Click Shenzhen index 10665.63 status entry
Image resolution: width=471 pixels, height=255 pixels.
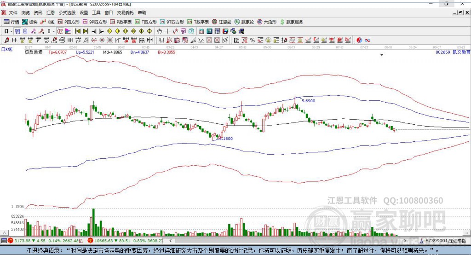pos(126,241)
